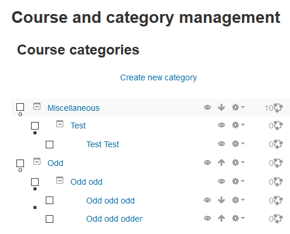The image size is (290, 234).
Task: Move Odd odd odd category down
Action: pyautogui.click(x=221, y=200)
